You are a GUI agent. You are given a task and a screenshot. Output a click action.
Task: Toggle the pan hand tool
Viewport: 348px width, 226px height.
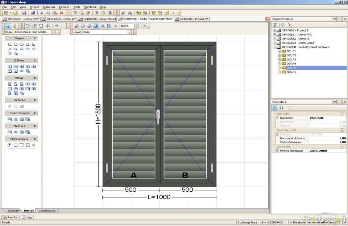click(14, 26)
